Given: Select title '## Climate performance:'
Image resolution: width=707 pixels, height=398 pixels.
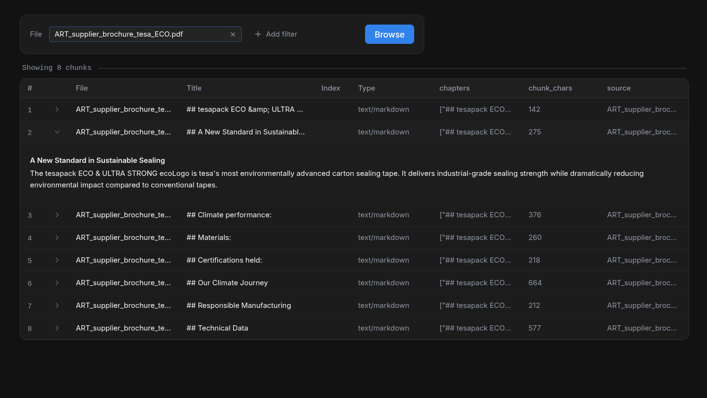Looking at the screenshot, I should point(229,215).
